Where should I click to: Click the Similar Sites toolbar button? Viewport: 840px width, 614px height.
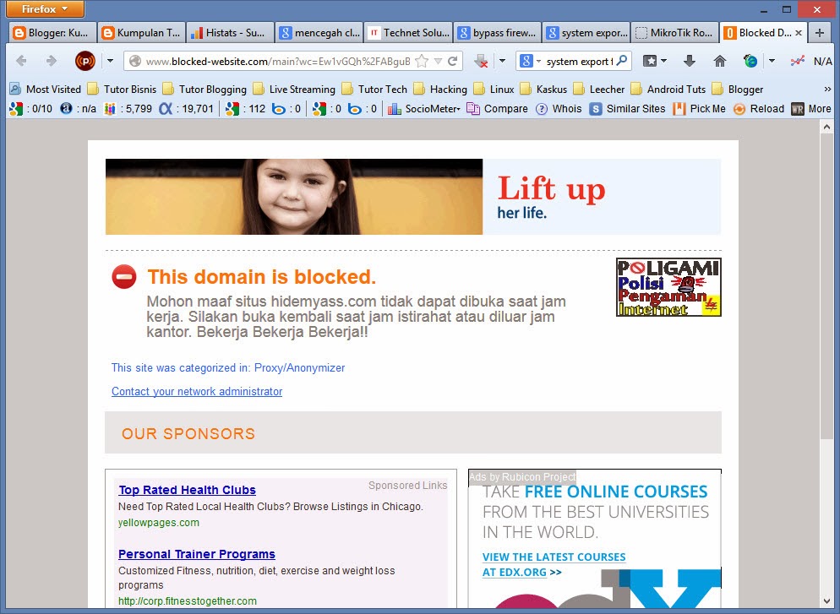coord(627,108)
